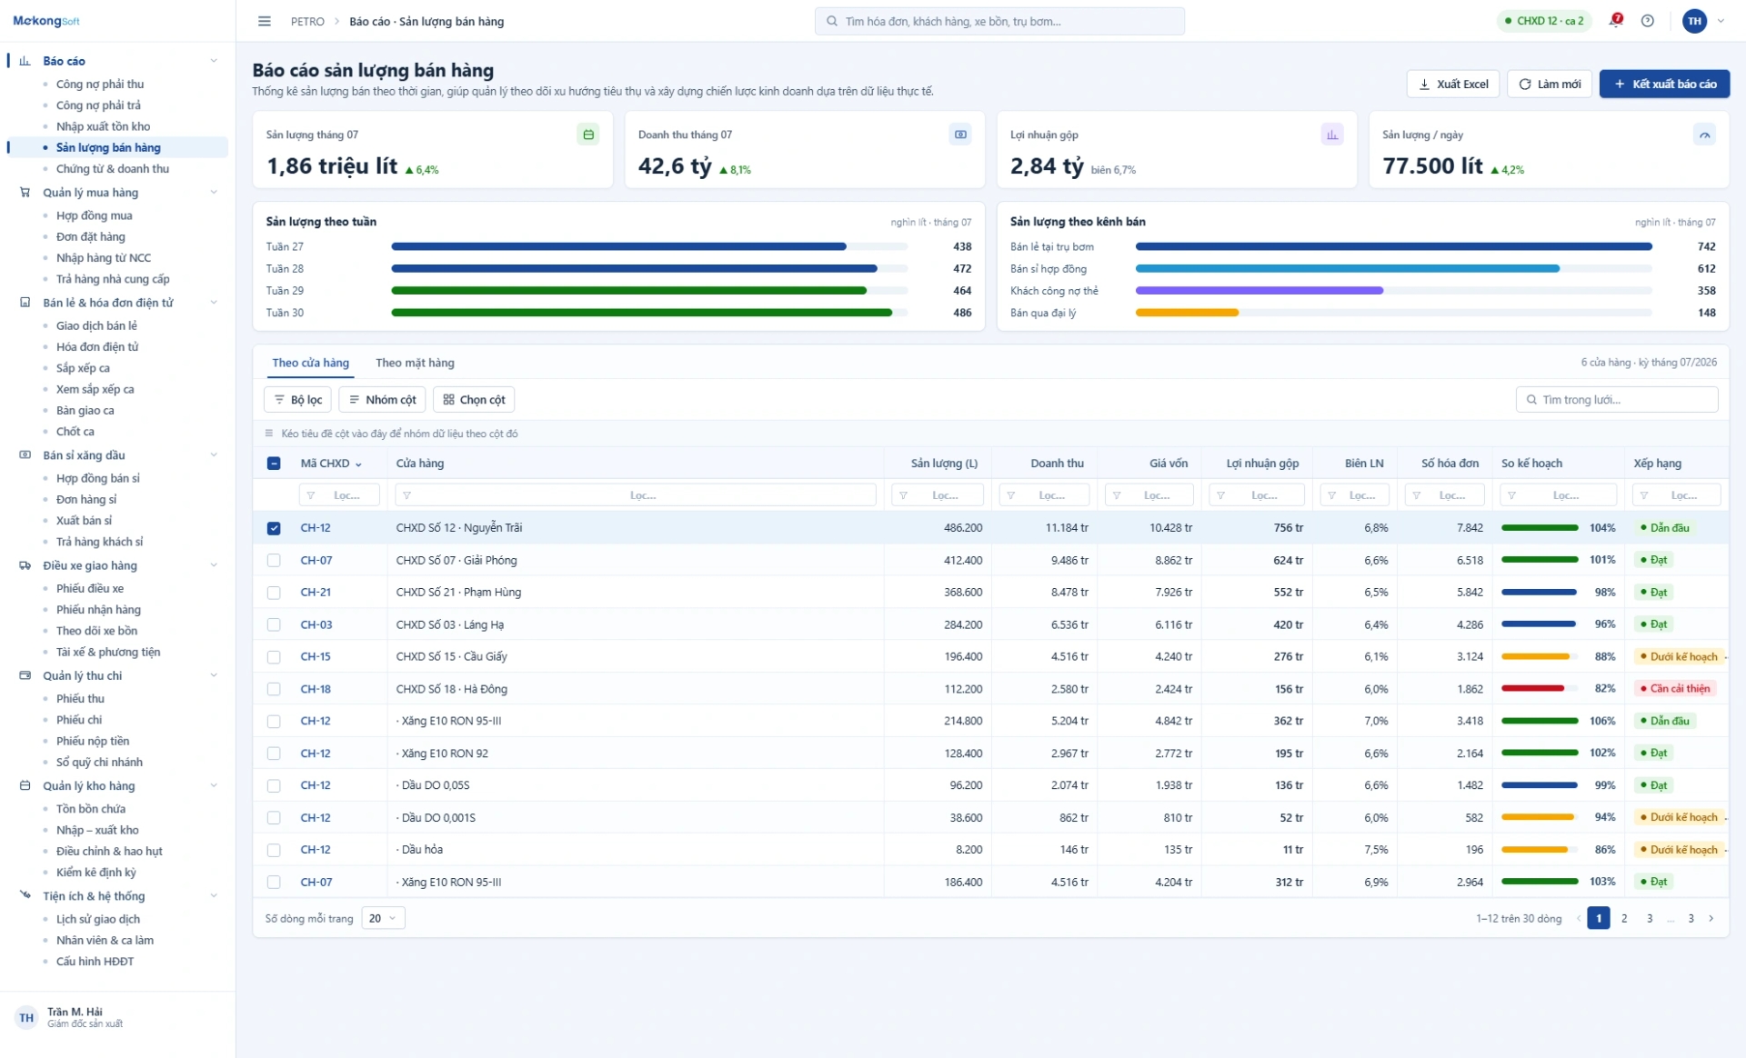Click the Tuần 30 volume progress bar

(x=649, y=313)
